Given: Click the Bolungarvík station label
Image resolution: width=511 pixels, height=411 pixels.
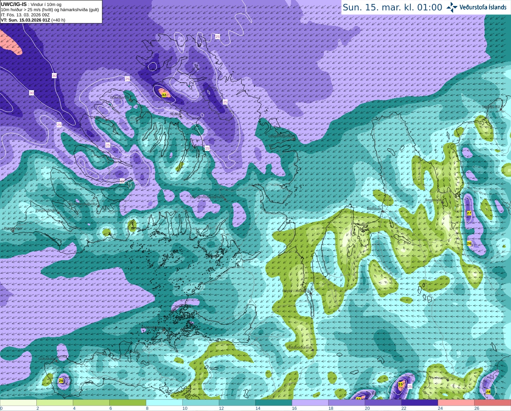Looking at the screenshot, I should point(119,97).
